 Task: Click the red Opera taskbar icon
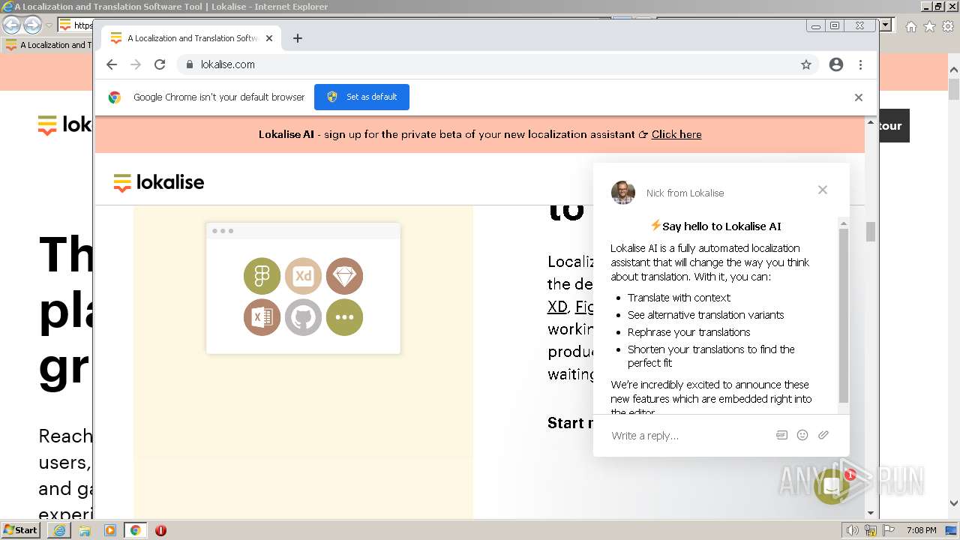click(160, 530)
